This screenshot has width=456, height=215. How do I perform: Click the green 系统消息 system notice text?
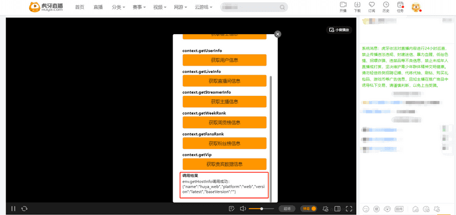click(405, 67)
